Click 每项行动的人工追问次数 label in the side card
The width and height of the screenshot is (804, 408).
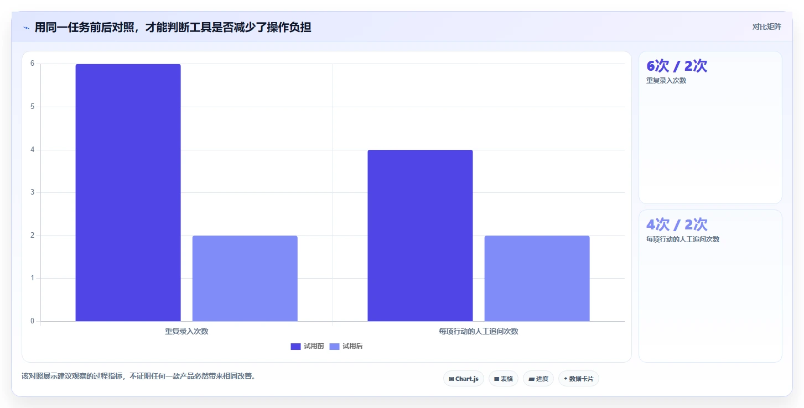pos(683,239)
